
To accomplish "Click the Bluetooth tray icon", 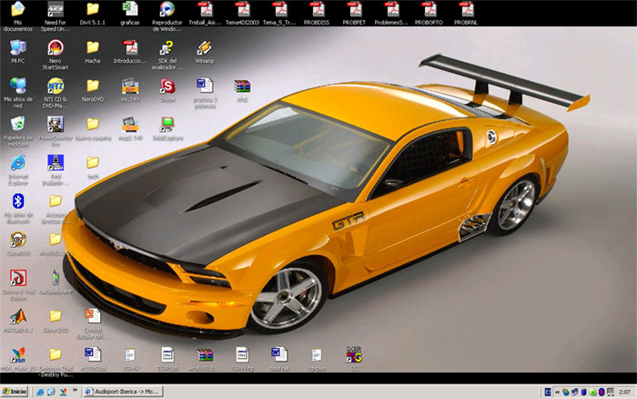I will pyautogui.click(x=602, y=393).
